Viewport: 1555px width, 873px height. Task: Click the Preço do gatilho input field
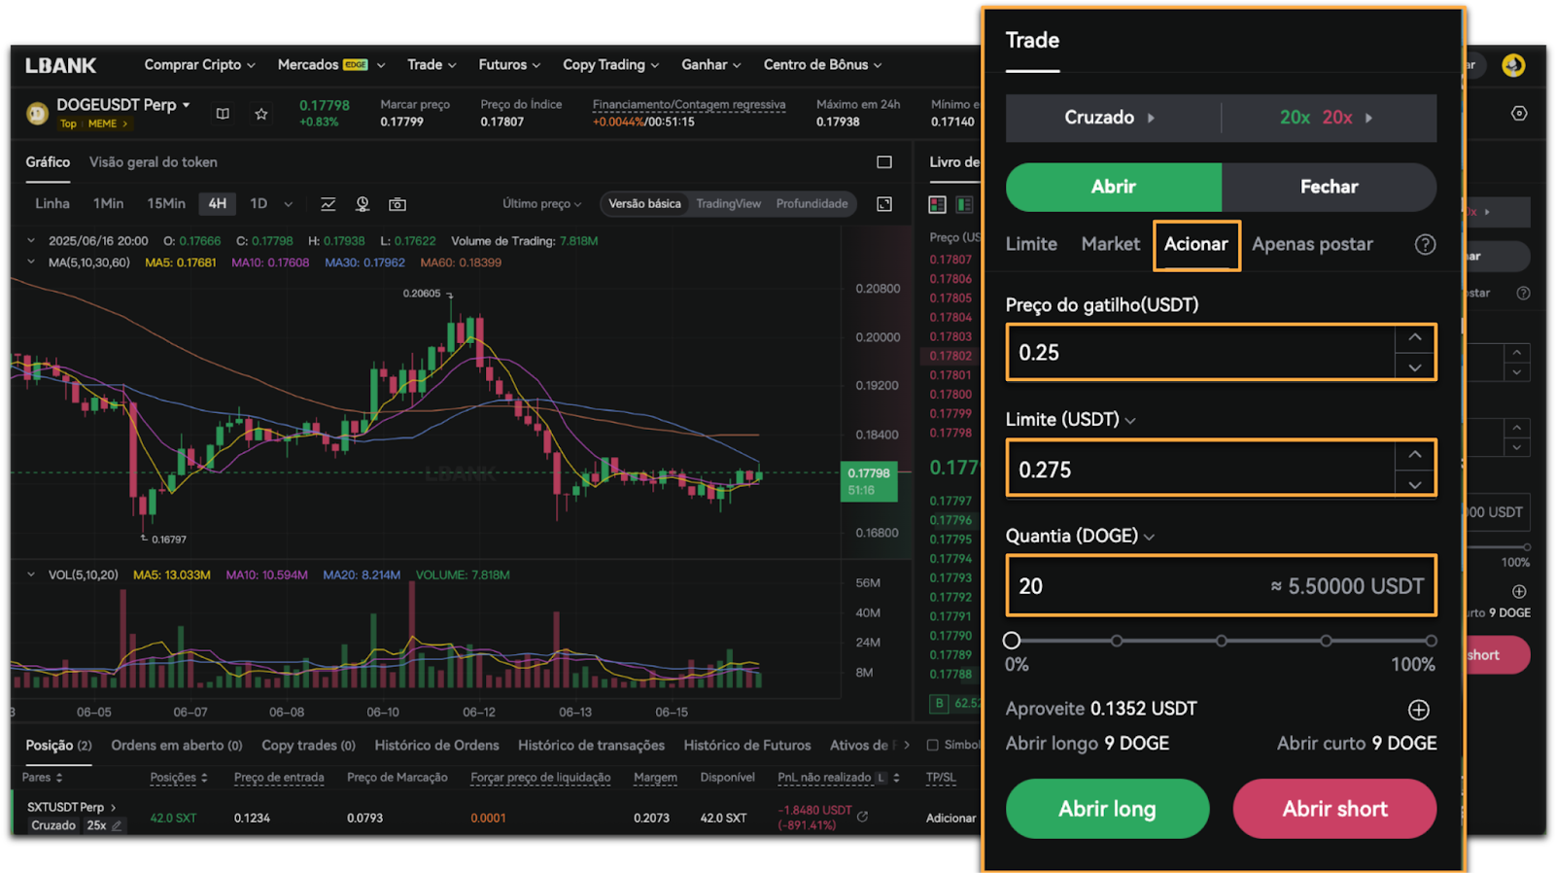coord(1200,353)
